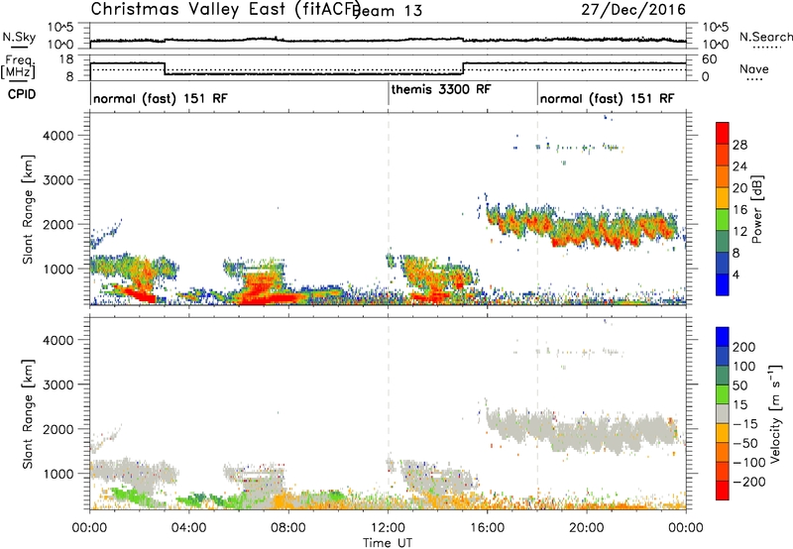This screenshot has height=549, width=793.
Task: Click the '04:00' time tick label
Action: (x=188, y=528)
